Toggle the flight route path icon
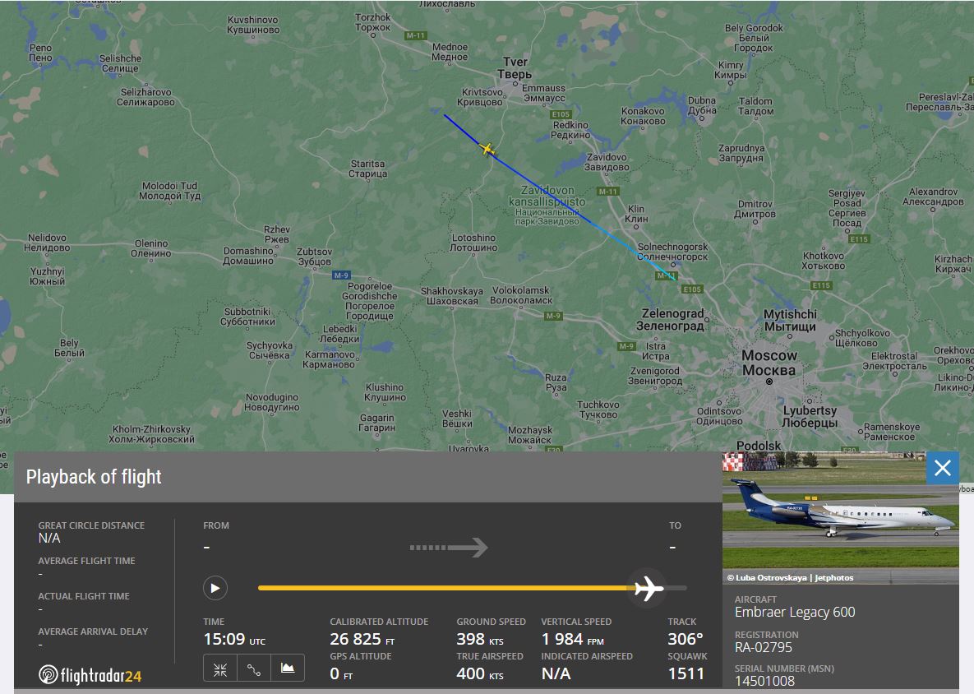The image size is (974, 694). pyautogui.click(x=254, y=669)
